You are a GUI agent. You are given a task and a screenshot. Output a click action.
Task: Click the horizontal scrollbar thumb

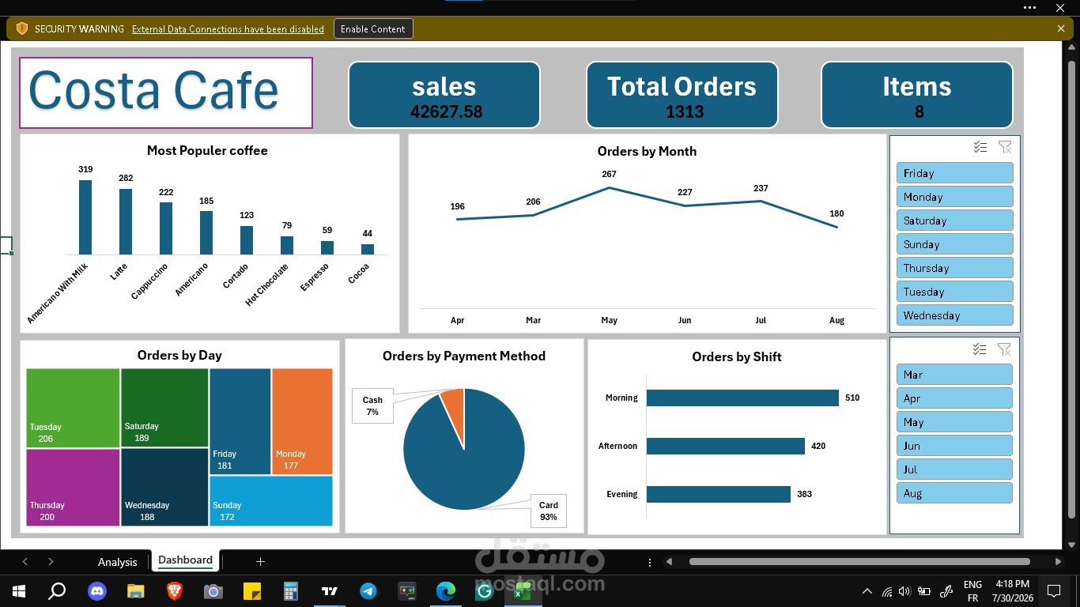coord(859,562)
